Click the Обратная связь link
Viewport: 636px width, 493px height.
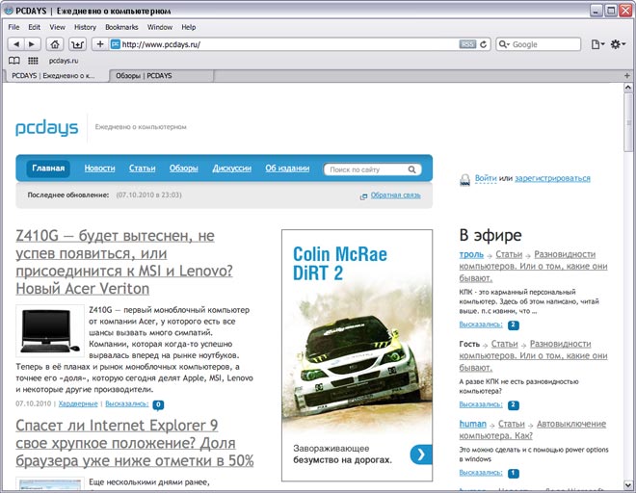coord(395,195)
